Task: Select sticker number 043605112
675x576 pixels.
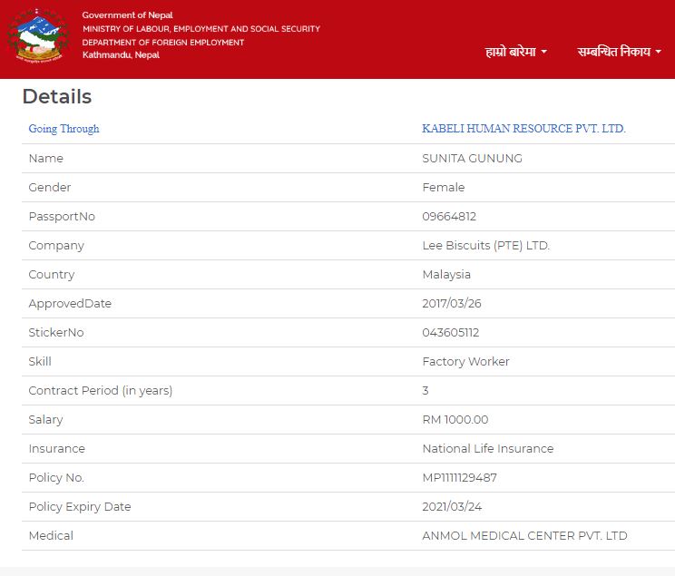Action: pyautogui.click(x=451, y=332)
